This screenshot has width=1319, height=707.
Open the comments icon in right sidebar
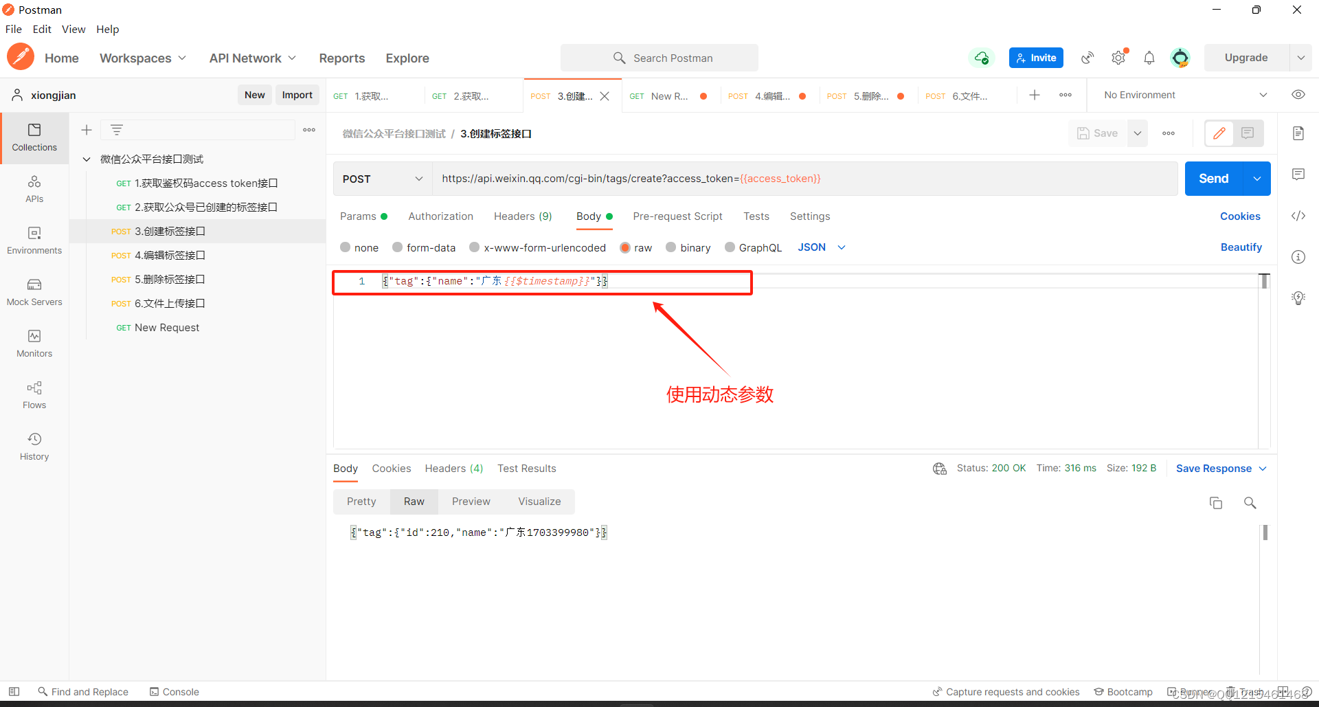[x=1298, y=175]
